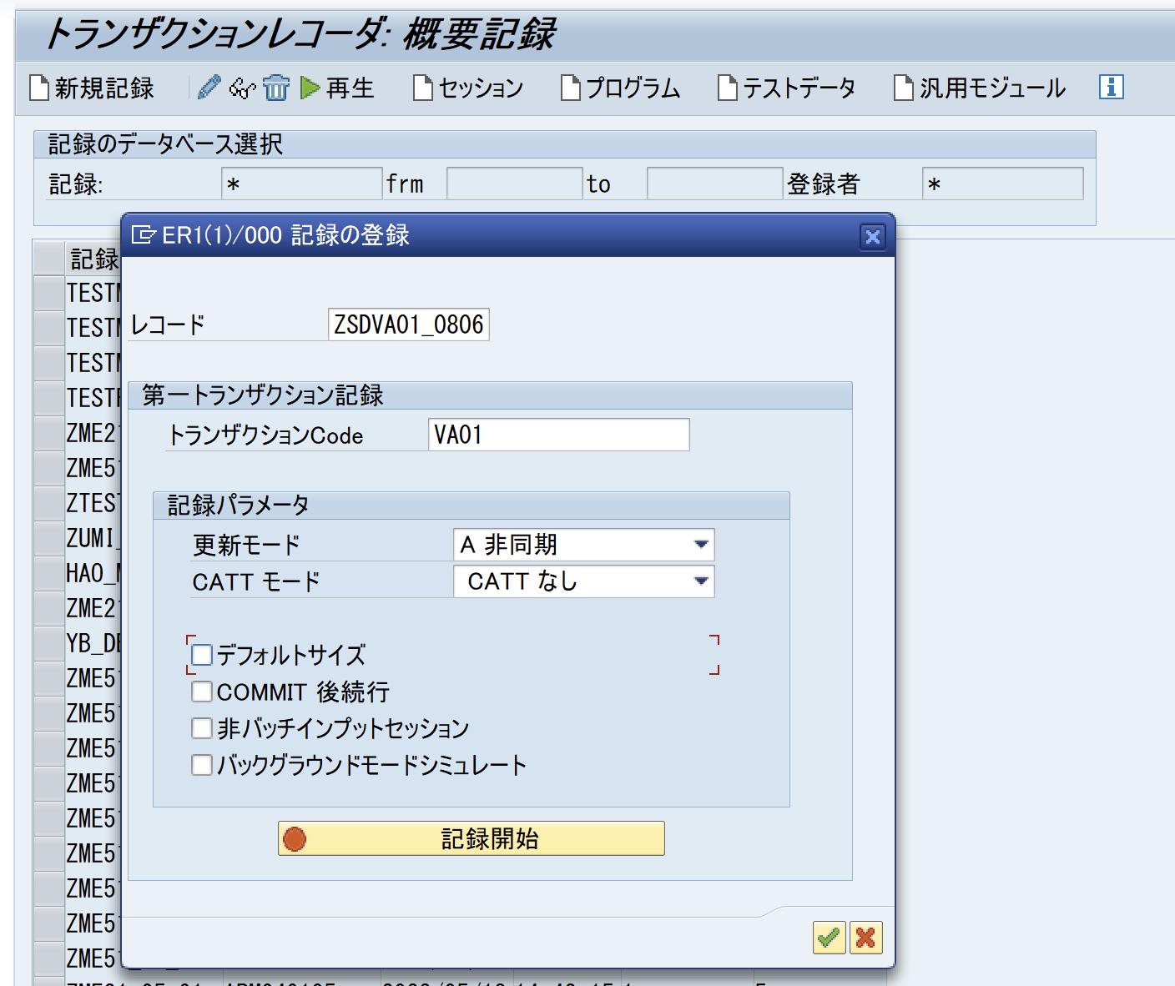Click the トランザクションCode field VA01
Viewport: 1175px width, 986px height.
tap(558, 435)
